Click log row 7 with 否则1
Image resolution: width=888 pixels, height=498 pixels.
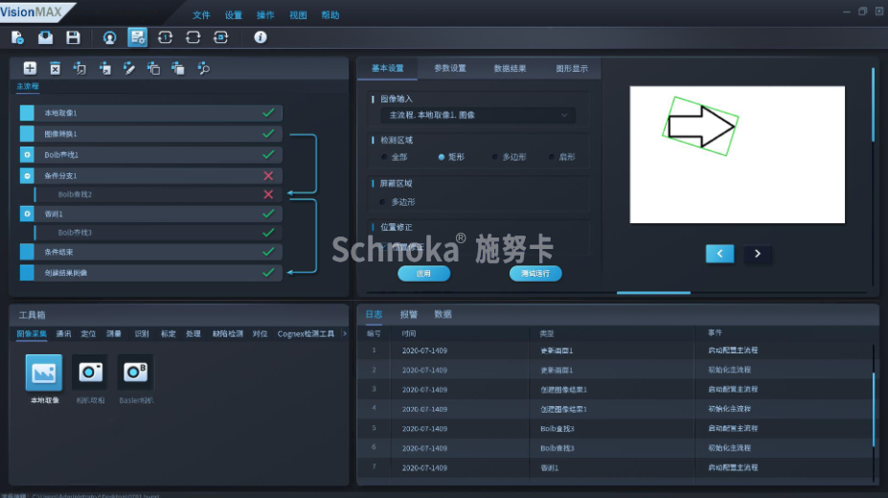tap(615, 467)
